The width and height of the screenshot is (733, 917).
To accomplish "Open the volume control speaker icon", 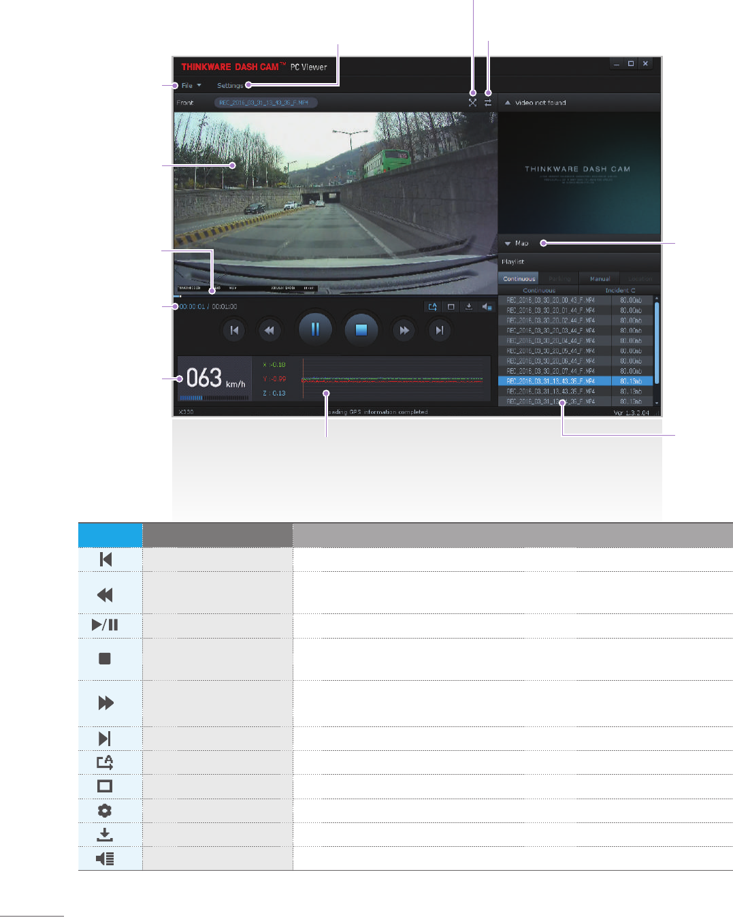I will [x=487, y=307].
